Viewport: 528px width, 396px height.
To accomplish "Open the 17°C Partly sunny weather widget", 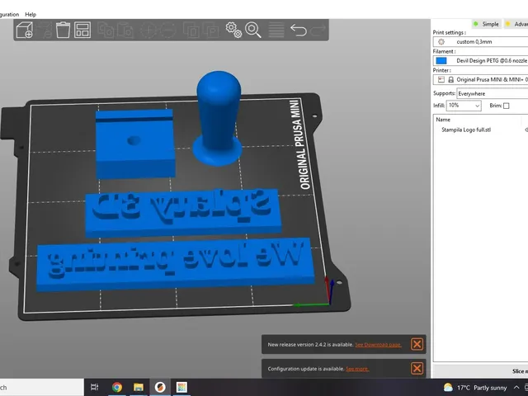I will click(475, 388).
